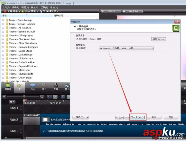This screenshot has height=141, width=186.
Task: Click the 下一步(N) next button
Action: pyautogui.click(x=138, y=117)
